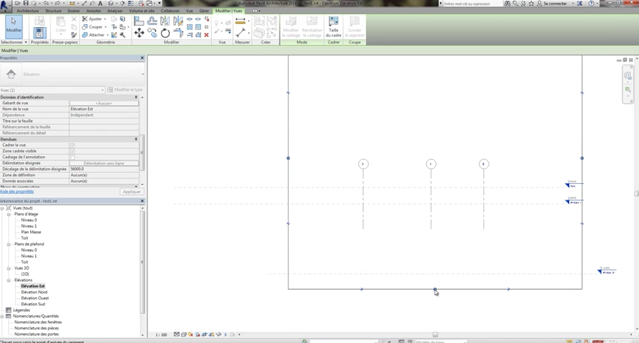The height and width of the screenshot is (343, 639).
Task: Click the Align tool icon
Action: [x=139, y=22]
